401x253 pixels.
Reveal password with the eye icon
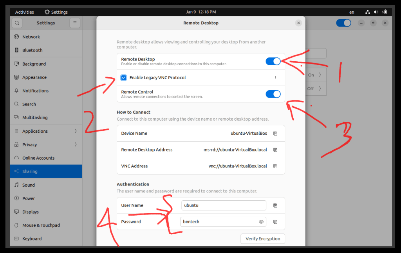tap(261, 222)
